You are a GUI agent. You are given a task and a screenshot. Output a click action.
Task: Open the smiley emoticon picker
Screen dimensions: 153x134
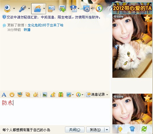pos(12,95)
